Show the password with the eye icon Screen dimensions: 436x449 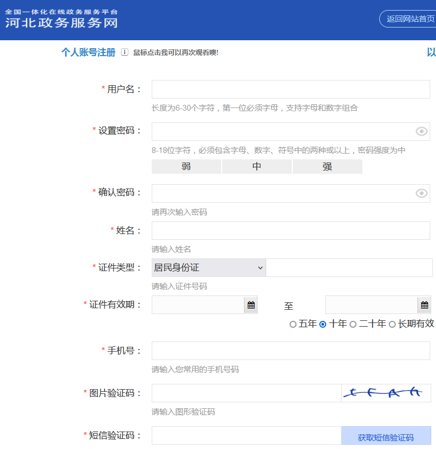click(421, 131)
